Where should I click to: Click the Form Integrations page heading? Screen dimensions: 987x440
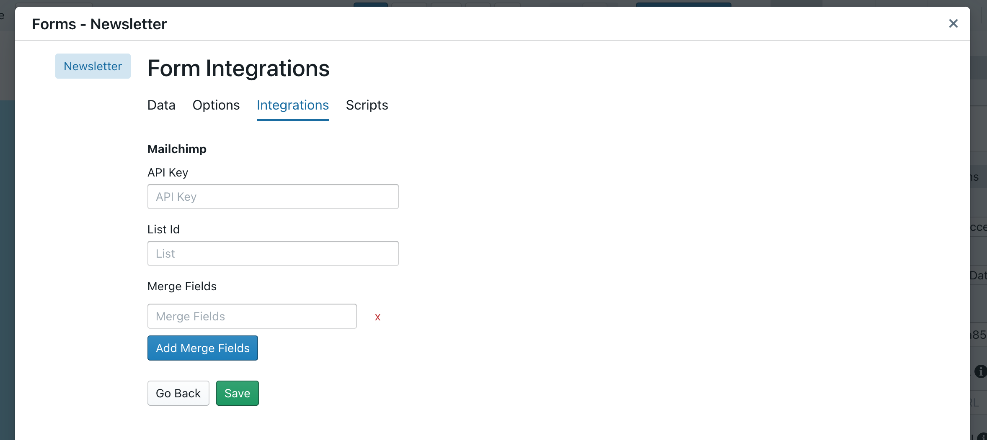point(239,68)
